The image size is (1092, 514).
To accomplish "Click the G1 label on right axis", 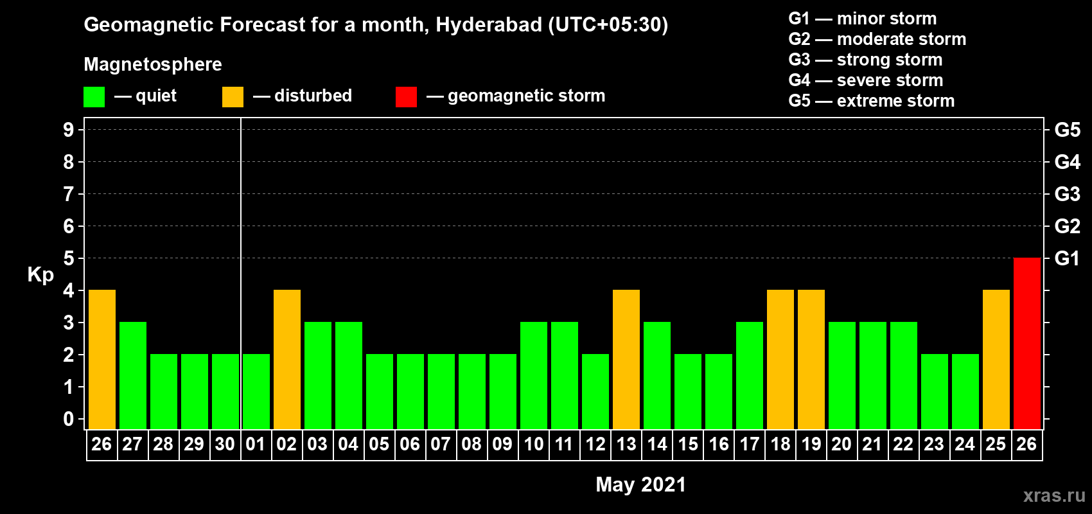I will [1068, 258].
